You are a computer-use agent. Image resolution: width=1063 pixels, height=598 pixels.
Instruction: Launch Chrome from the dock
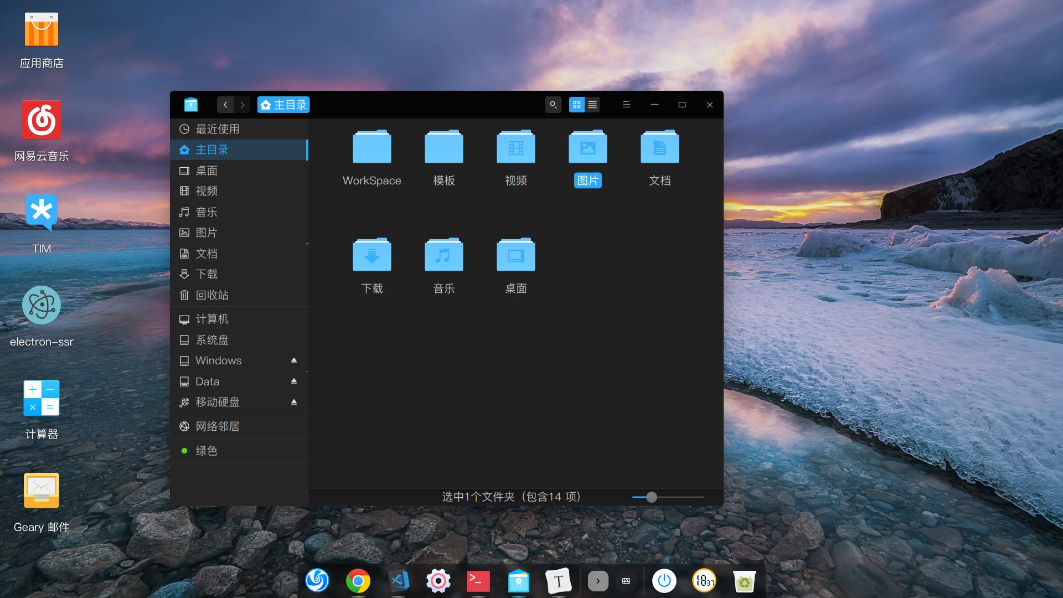358,580
